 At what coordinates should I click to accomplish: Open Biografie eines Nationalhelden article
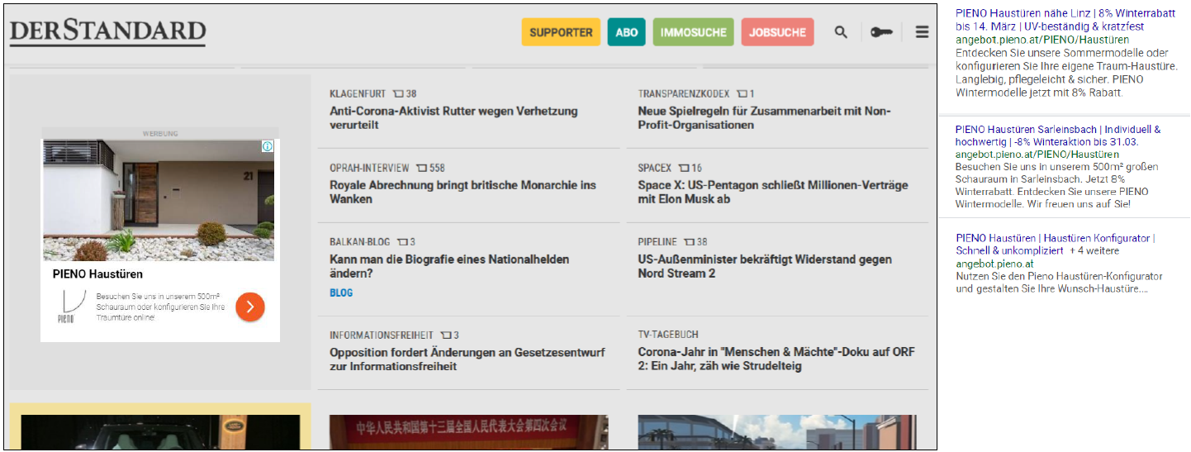(x=449, y=266)
